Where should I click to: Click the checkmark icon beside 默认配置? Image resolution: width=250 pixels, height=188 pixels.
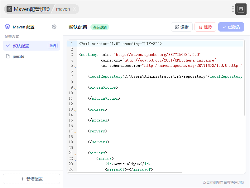click(x=8, y=46)
